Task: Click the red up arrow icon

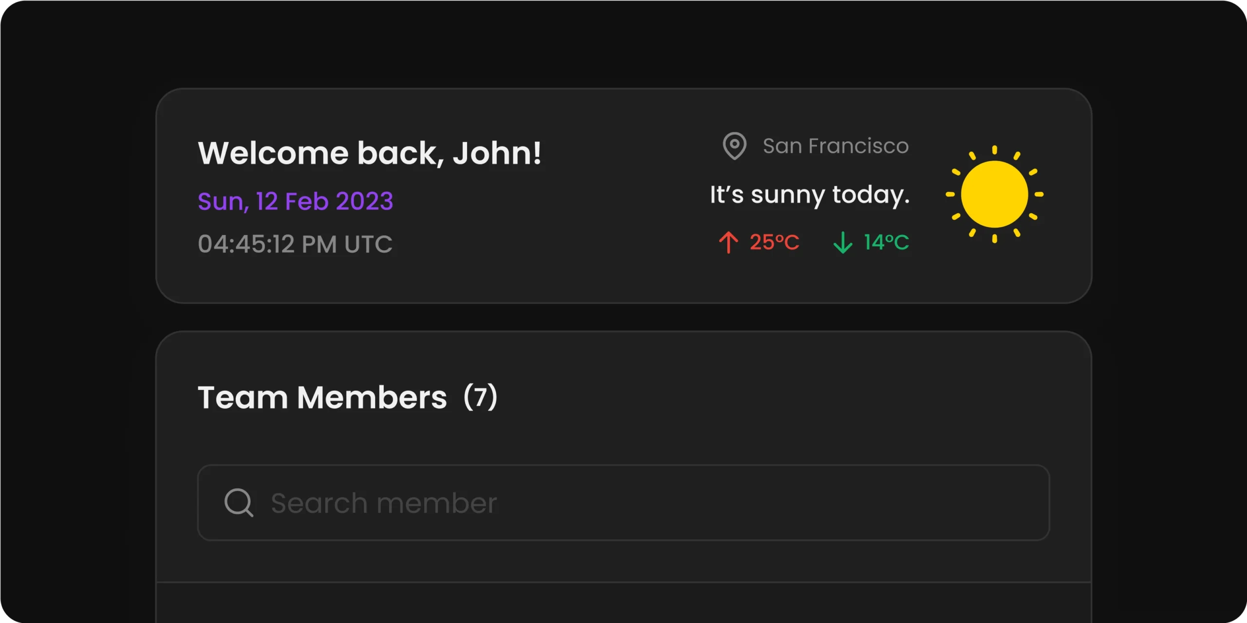Action: coord(729,242)
